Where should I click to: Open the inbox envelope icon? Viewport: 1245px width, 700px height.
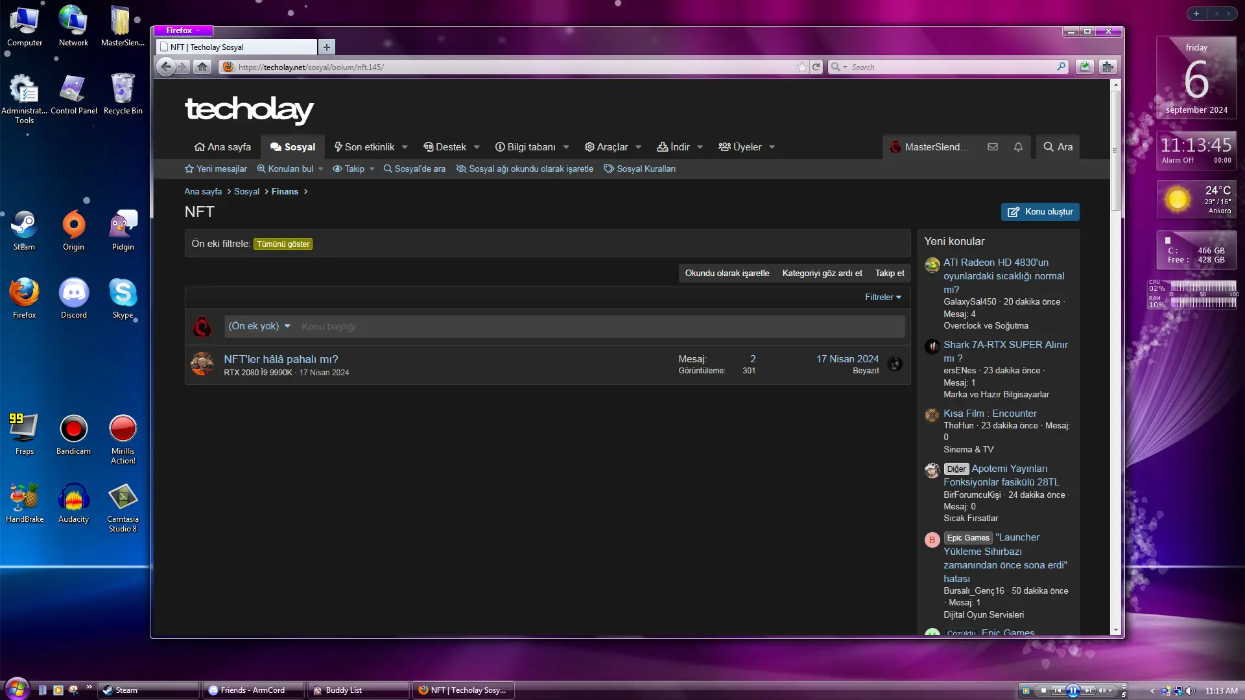[992, 147]
